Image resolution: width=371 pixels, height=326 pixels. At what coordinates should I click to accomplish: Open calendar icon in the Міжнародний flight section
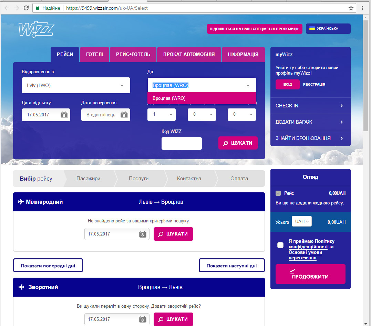coord(142,234)
